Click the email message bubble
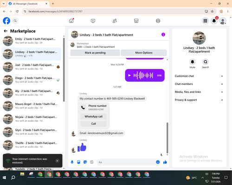Image resolution: width=232 pixels, height=185 pixels. pos(101,133)
